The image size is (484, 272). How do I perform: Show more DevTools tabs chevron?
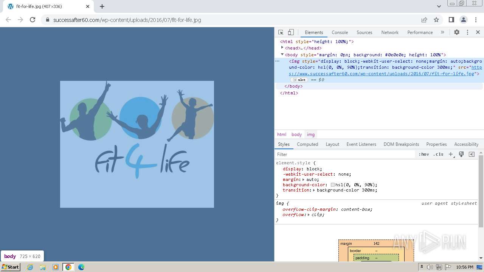(442, 32)
